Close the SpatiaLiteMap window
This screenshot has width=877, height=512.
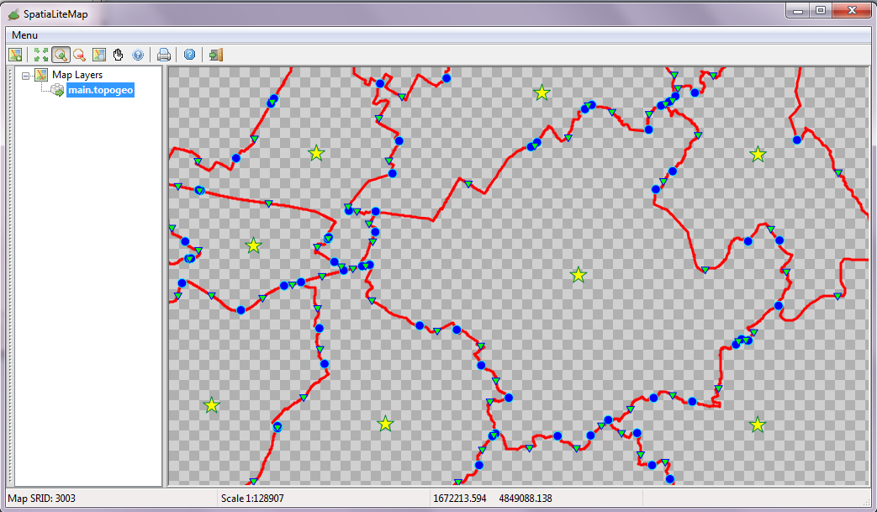click(x=852, y=11)
